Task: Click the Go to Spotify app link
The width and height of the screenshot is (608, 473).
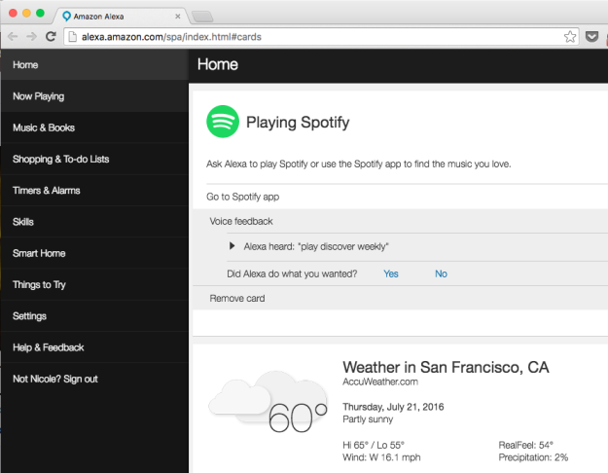Action: point(243,197)
